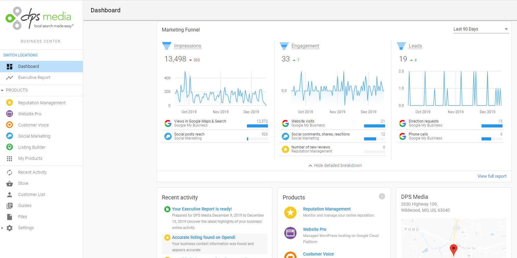Viewport: 517px width, 258px height.
Task: Open the Last 90 Days date range dropdown
Action: pos(480,29)
